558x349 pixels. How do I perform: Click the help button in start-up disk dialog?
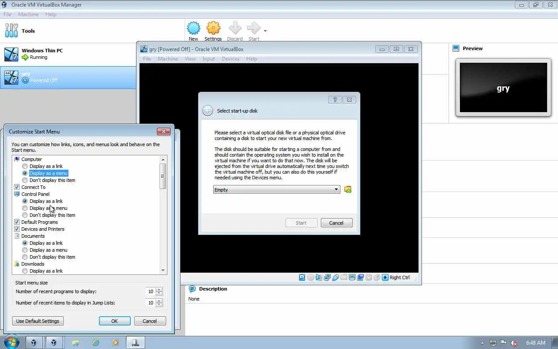(335, 99)
